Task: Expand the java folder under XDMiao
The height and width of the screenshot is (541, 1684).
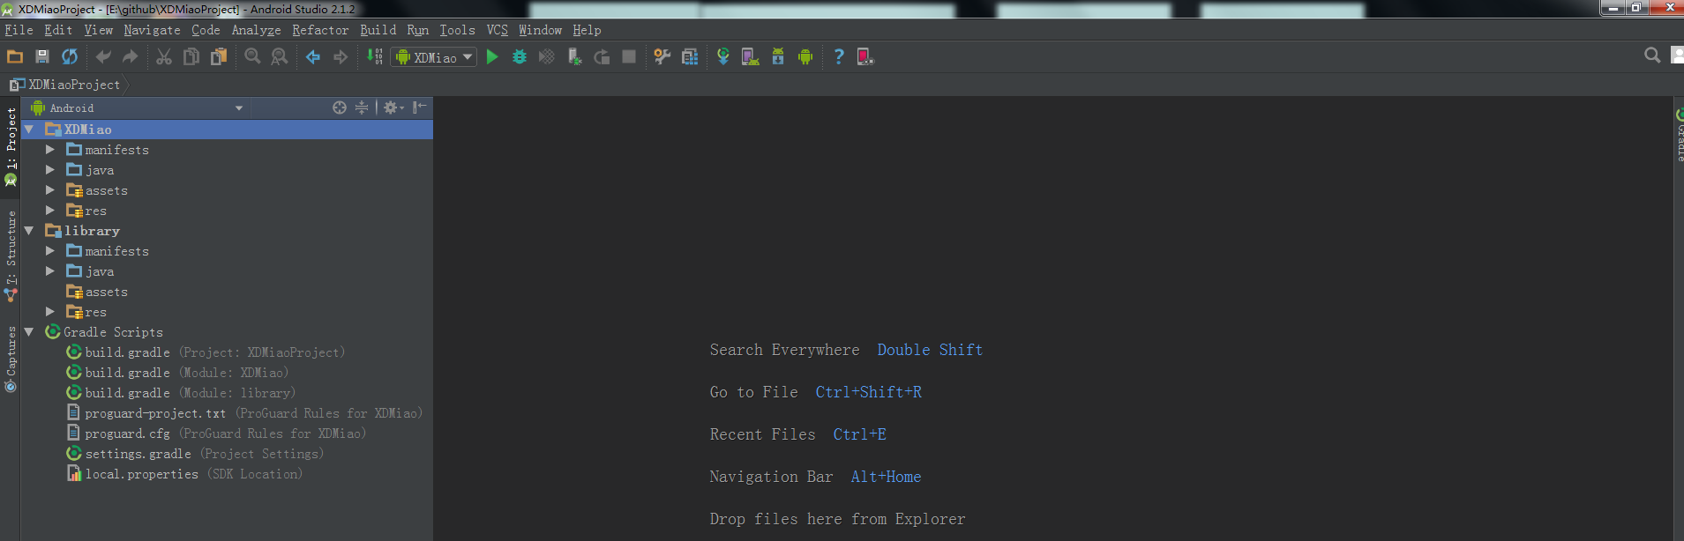Action: [50, 170]
